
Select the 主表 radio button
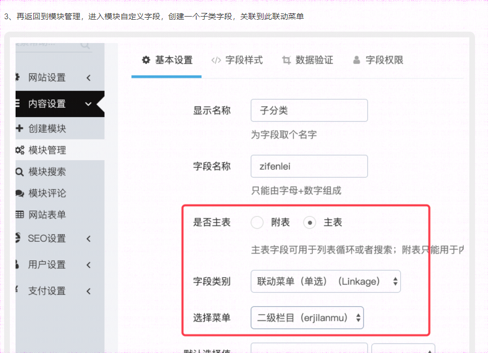(310, 222)
